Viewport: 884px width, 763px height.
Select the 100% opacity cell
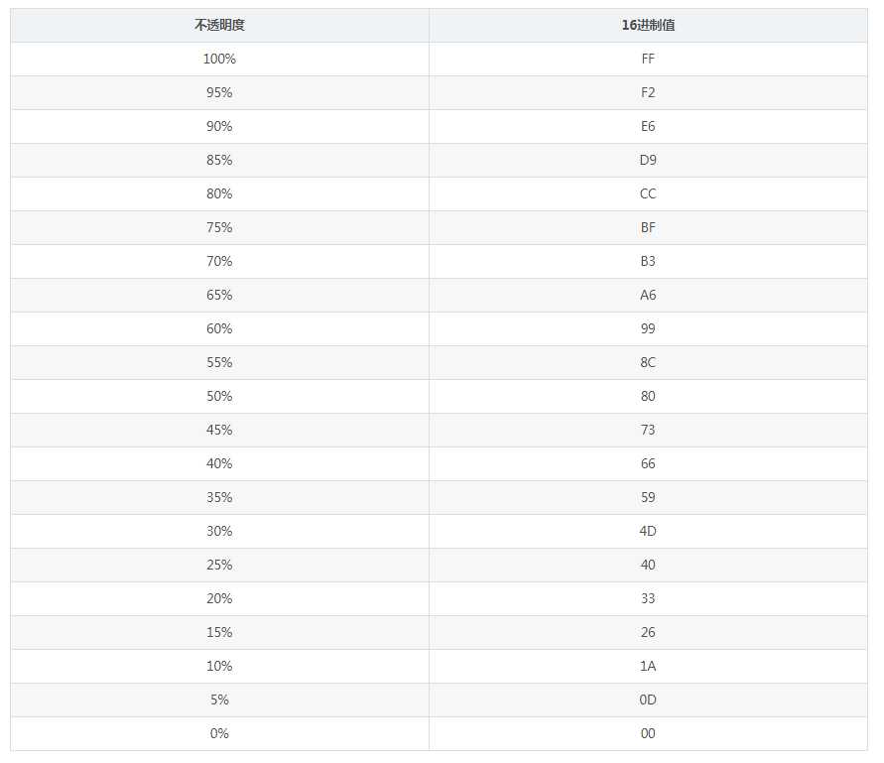(219, 60)
